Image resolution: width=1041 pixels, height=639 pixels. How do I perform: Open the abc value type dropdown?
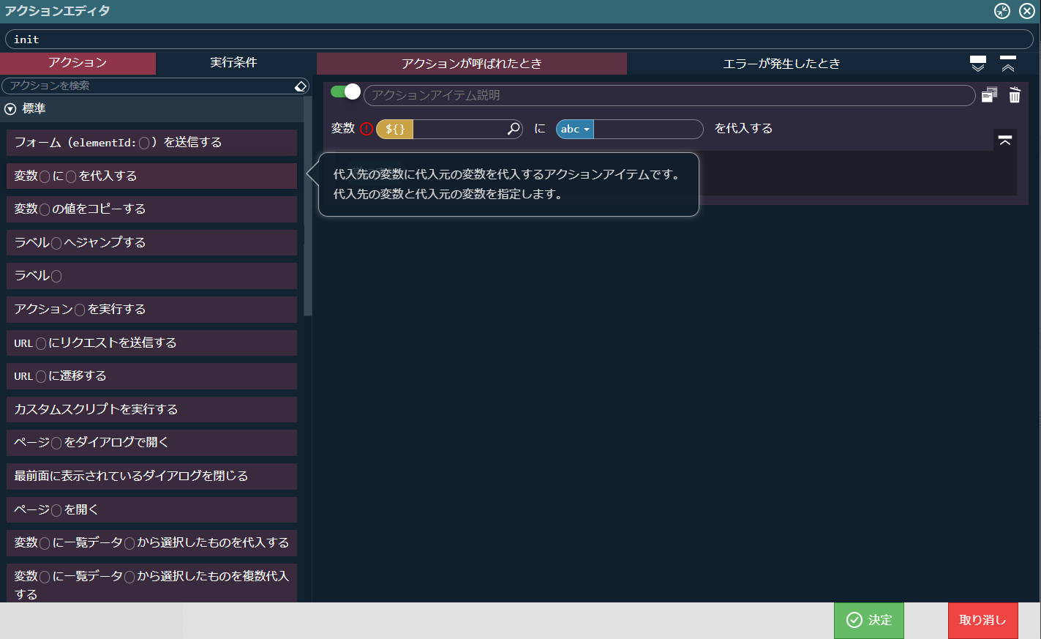click(575, 129)
